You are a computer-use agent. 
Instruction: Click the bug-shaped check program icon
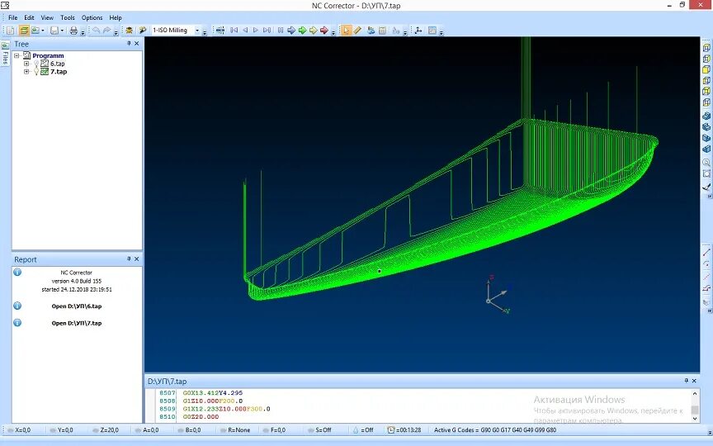[x=129, y=31]
